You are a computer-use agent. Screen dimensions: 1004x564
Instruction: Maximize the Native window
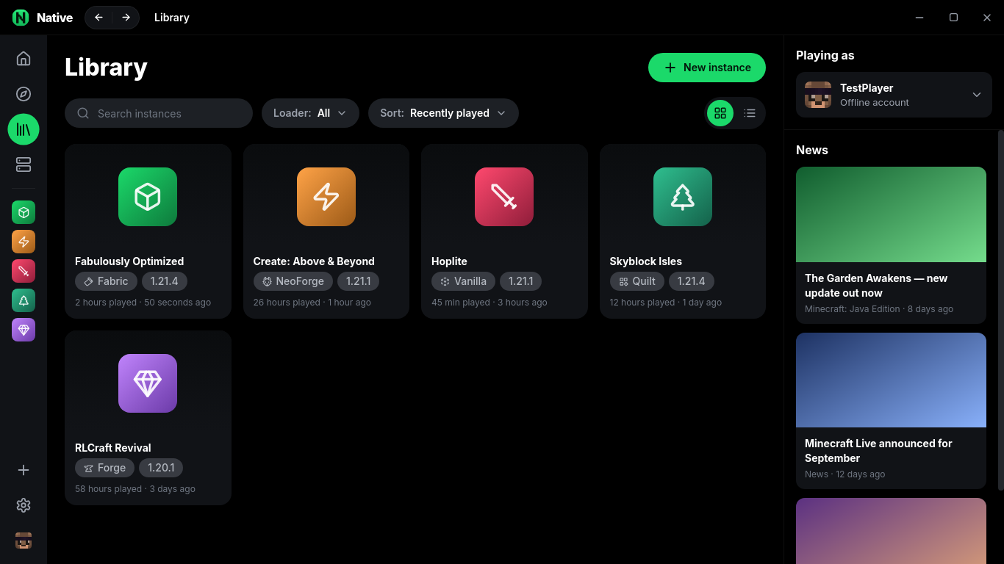(953, 18)
